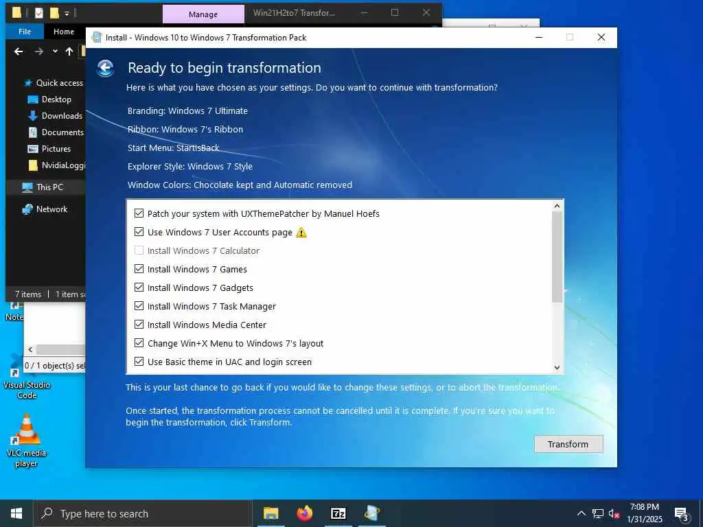Click the 'Explorer Style: Windows 7 Style' text
703x527 pixels.
(190, 167)
